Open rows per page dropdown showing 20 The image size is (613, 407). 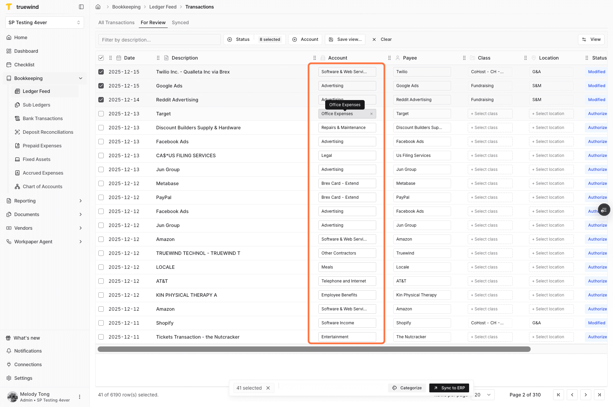coord(482,395)
